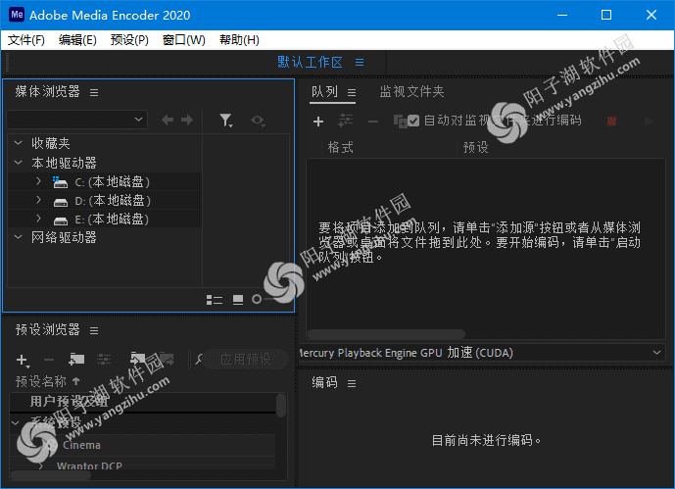The width and height of the screenshot is (675, 489).
Task: Open the 编码 panel menu icon
Action: (x=352, y=383)
